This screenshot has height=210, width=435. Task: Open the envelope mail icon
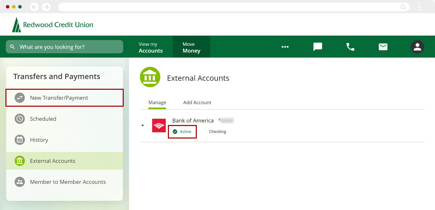[x=383, y=47]
